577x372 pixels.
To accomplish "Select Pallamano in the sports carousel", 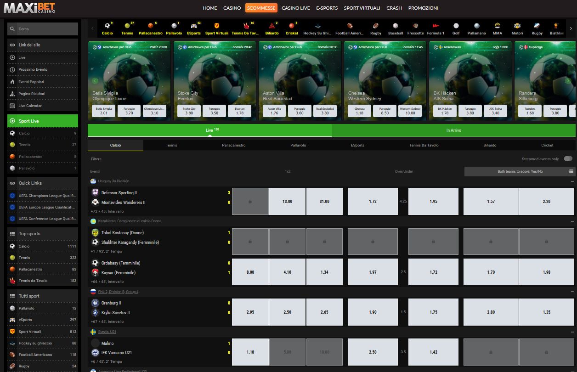I will (x=477, y=28).
